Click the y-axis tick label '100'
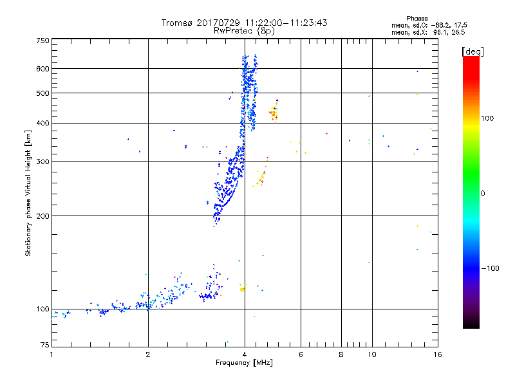This screenshot has width=515, height=386. [42, 309]
